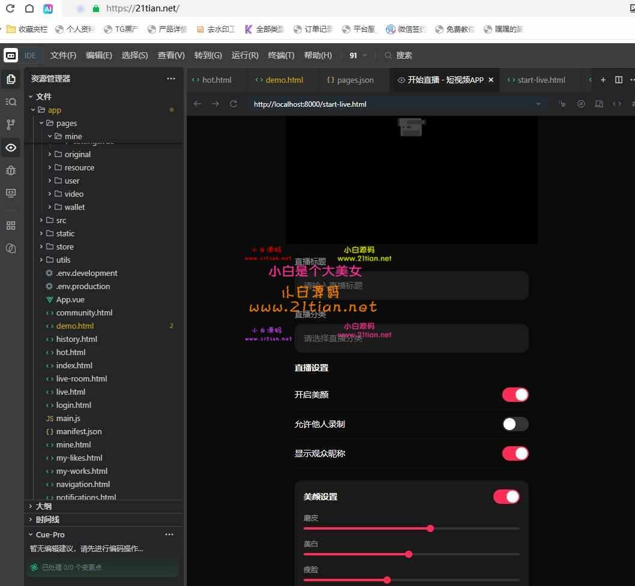This screenshot has width=635, height=586.
Task: Click the 搜索 box in menu bar
Action: coord(399,55)
